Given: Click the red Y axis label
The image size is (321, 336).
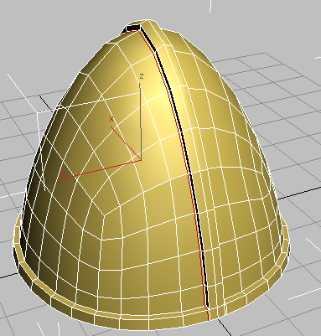Looking at the screenshot, I should tap(63, 173).
